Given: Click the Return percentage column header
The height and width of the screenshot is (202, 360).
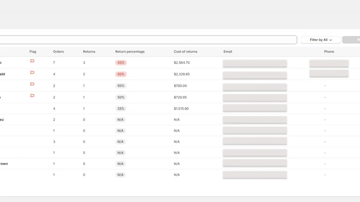Looking at the screenshot, I should 130,52.
